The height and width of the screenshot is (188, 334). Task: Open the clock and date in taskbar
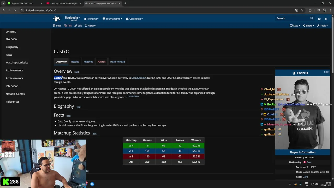(x=326, y=184)
